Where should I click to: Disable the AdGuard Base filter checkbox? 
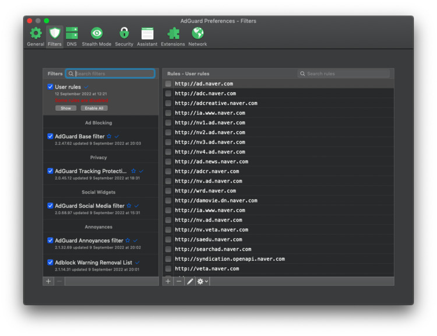tap(50, 136)
